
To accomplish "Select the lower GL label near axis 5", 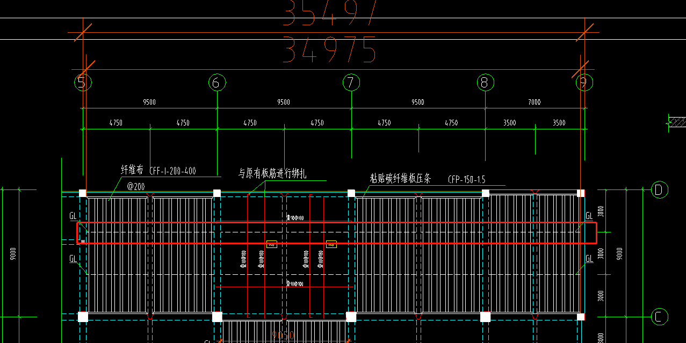I will point(73,259).
